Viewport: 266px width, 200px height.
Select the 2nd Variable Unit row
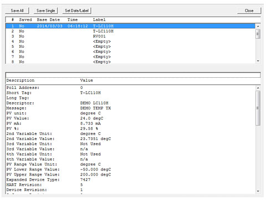coord(130,134)
